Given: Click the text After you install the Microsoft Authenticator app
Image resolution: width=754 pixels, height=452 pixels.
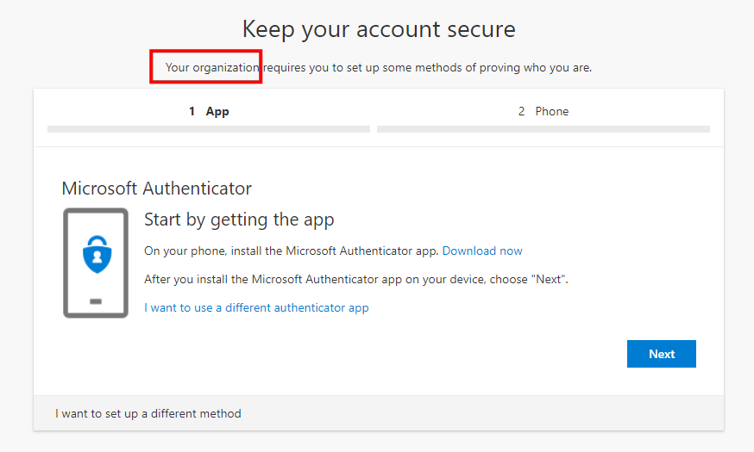Looking at the screenshot, I should [355, 279].
